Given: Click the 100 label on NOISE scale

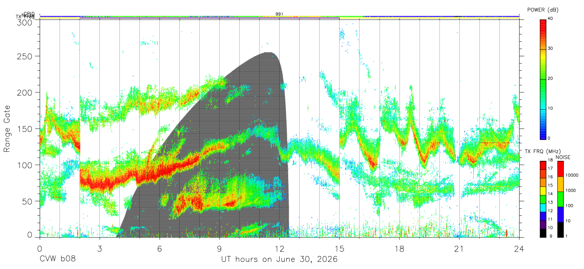Looking at the screenshot, I should pos(569,205).
